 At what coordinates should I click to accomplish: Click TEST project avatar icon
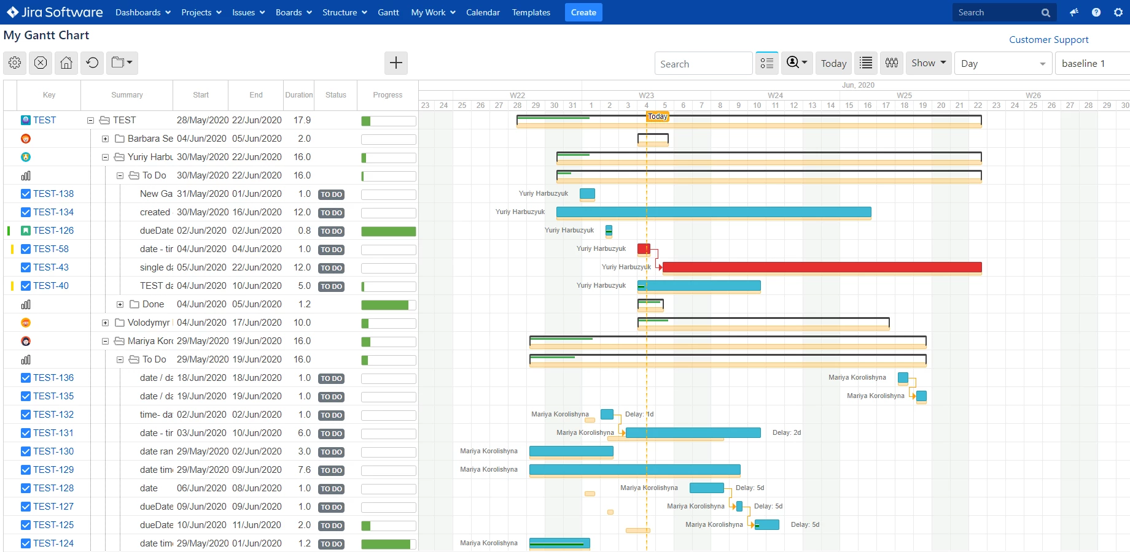(x=26, y=120)
